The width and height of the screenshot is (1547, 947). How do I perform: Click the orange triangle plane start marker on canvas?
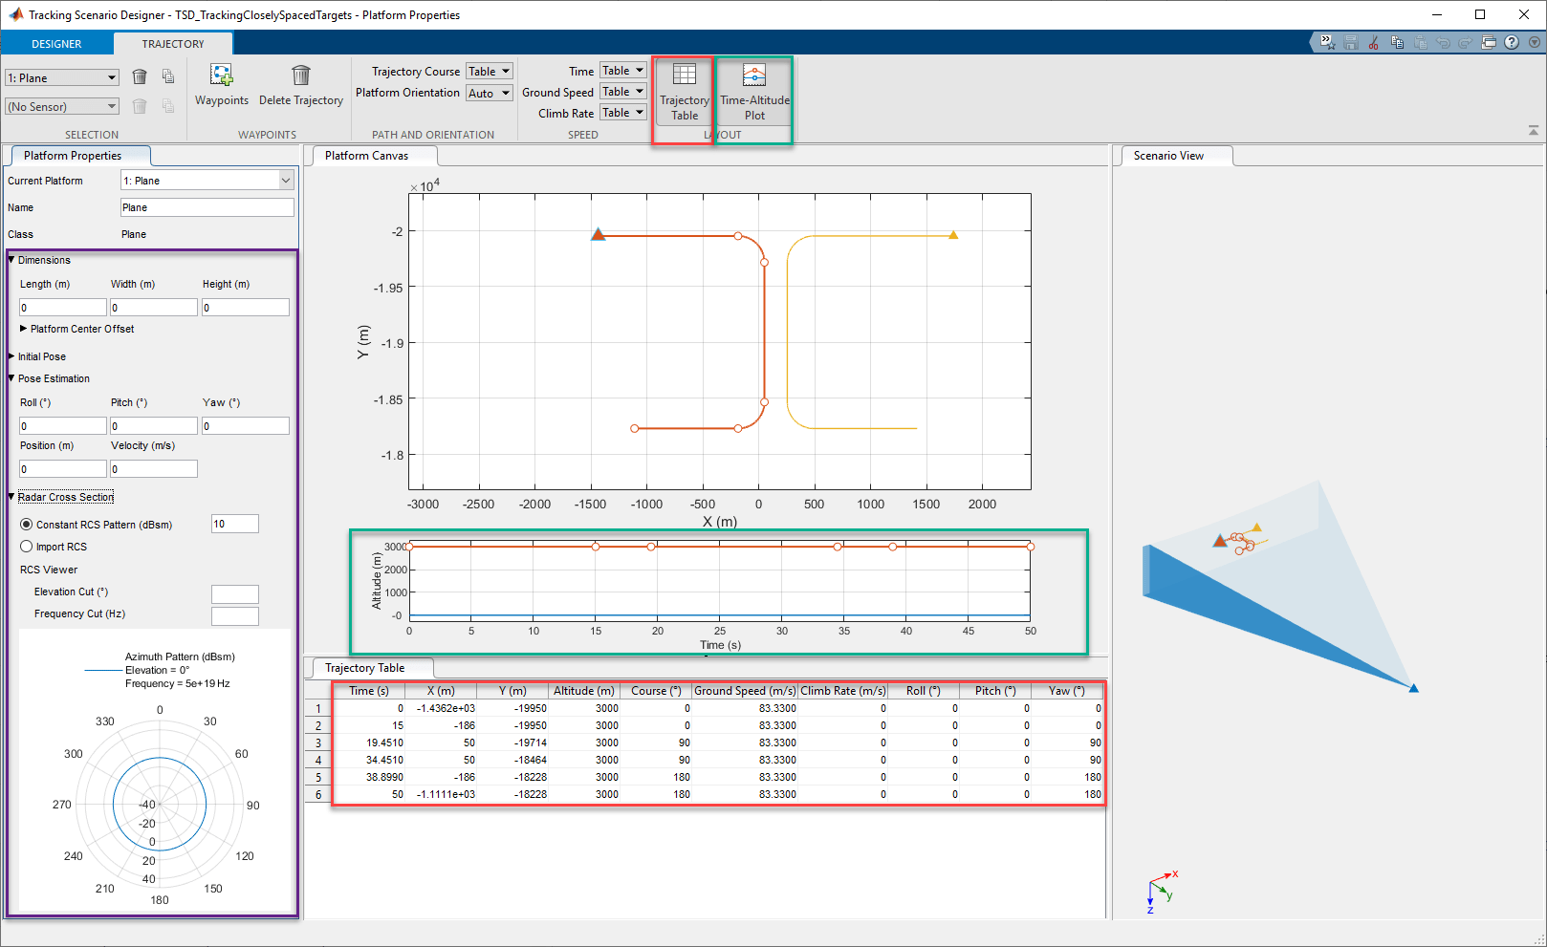599,234
